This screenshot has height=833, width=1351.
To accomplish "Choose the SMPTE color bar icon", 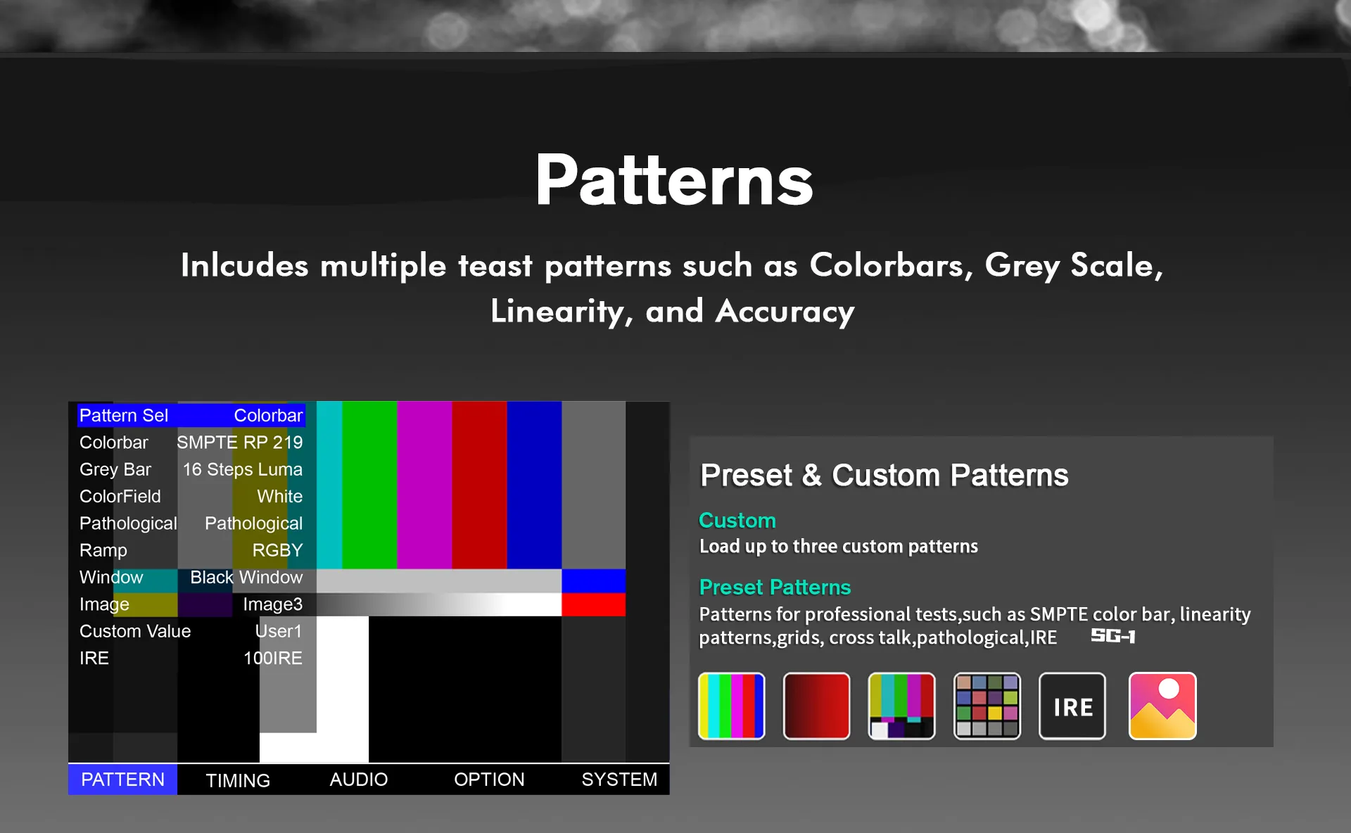I will [901, 706].
